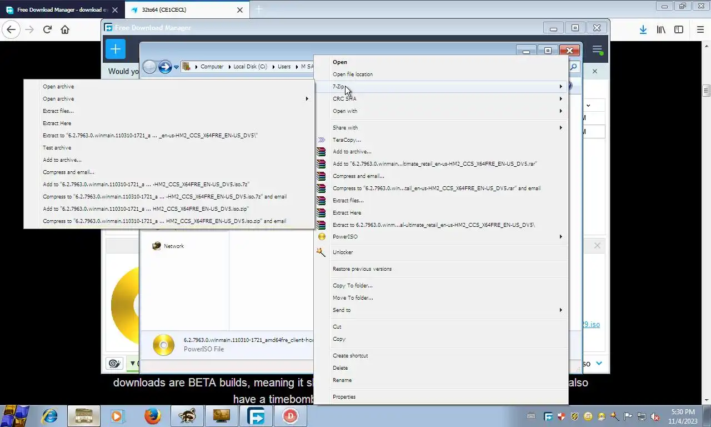Choose Extract Here in 7-Zip submenu
The image size is (711, 427).
click(57, 123)
